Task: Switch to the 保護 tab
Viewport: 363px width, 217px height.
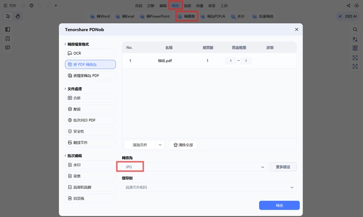Action: pyautogui.click(x=200, y=6)
